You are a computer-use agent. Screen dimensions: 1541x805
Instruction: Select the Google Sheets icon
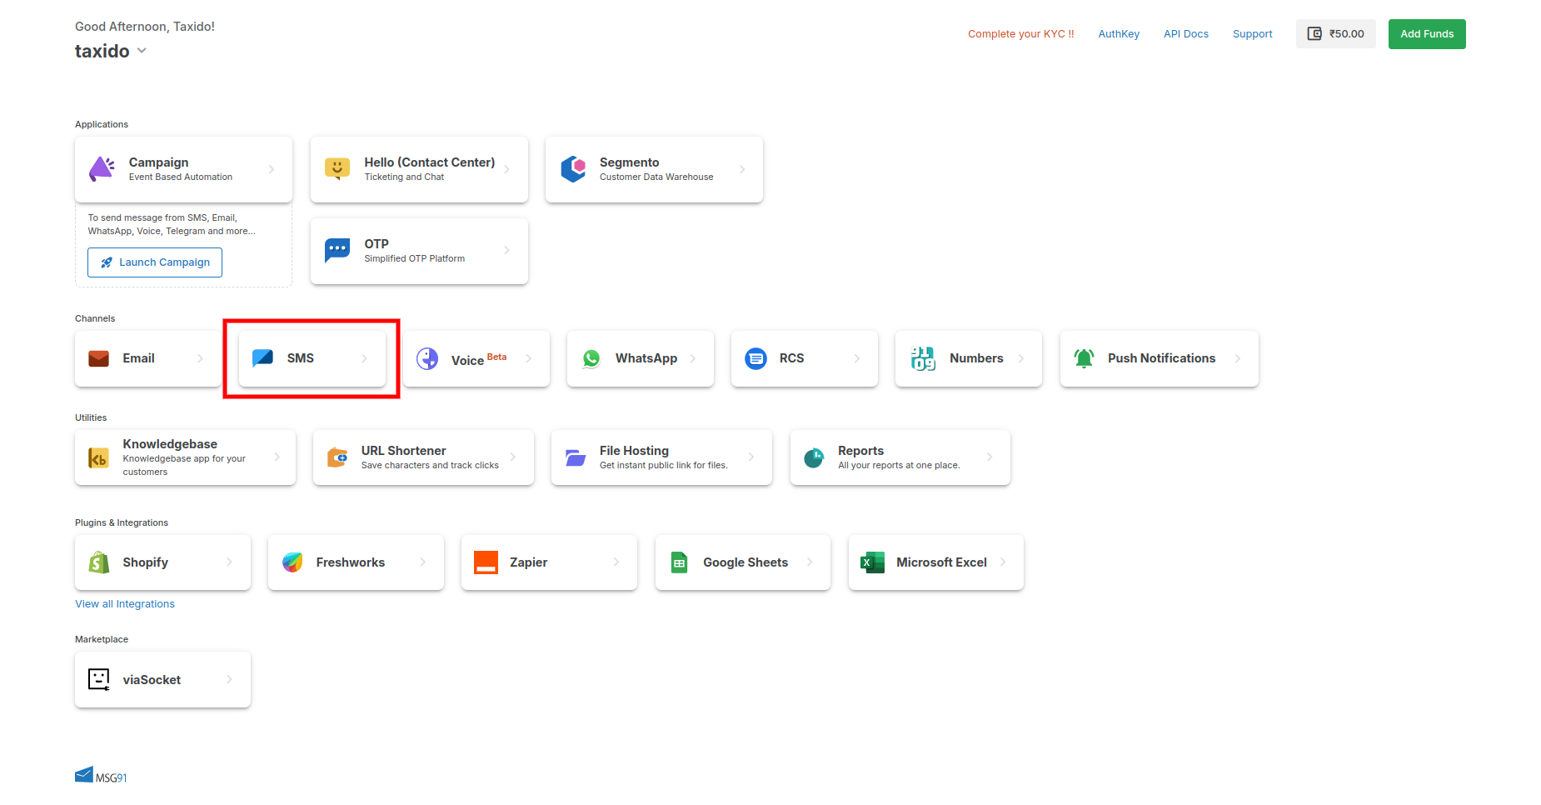point(680,562)
